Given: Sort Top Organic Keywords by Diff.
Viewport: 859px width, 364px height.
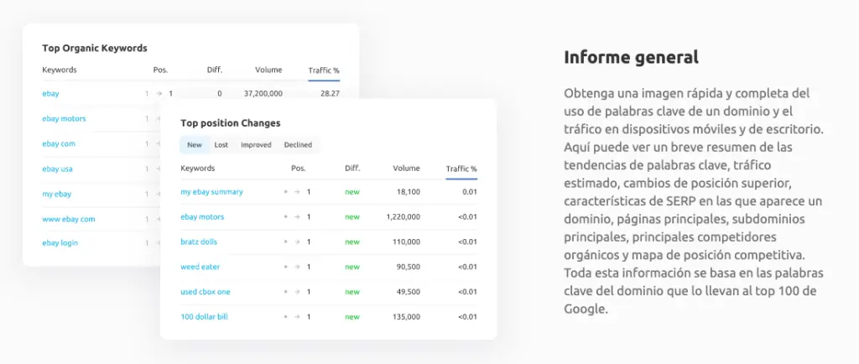Looking at the screenshot, I should (215, 70).
